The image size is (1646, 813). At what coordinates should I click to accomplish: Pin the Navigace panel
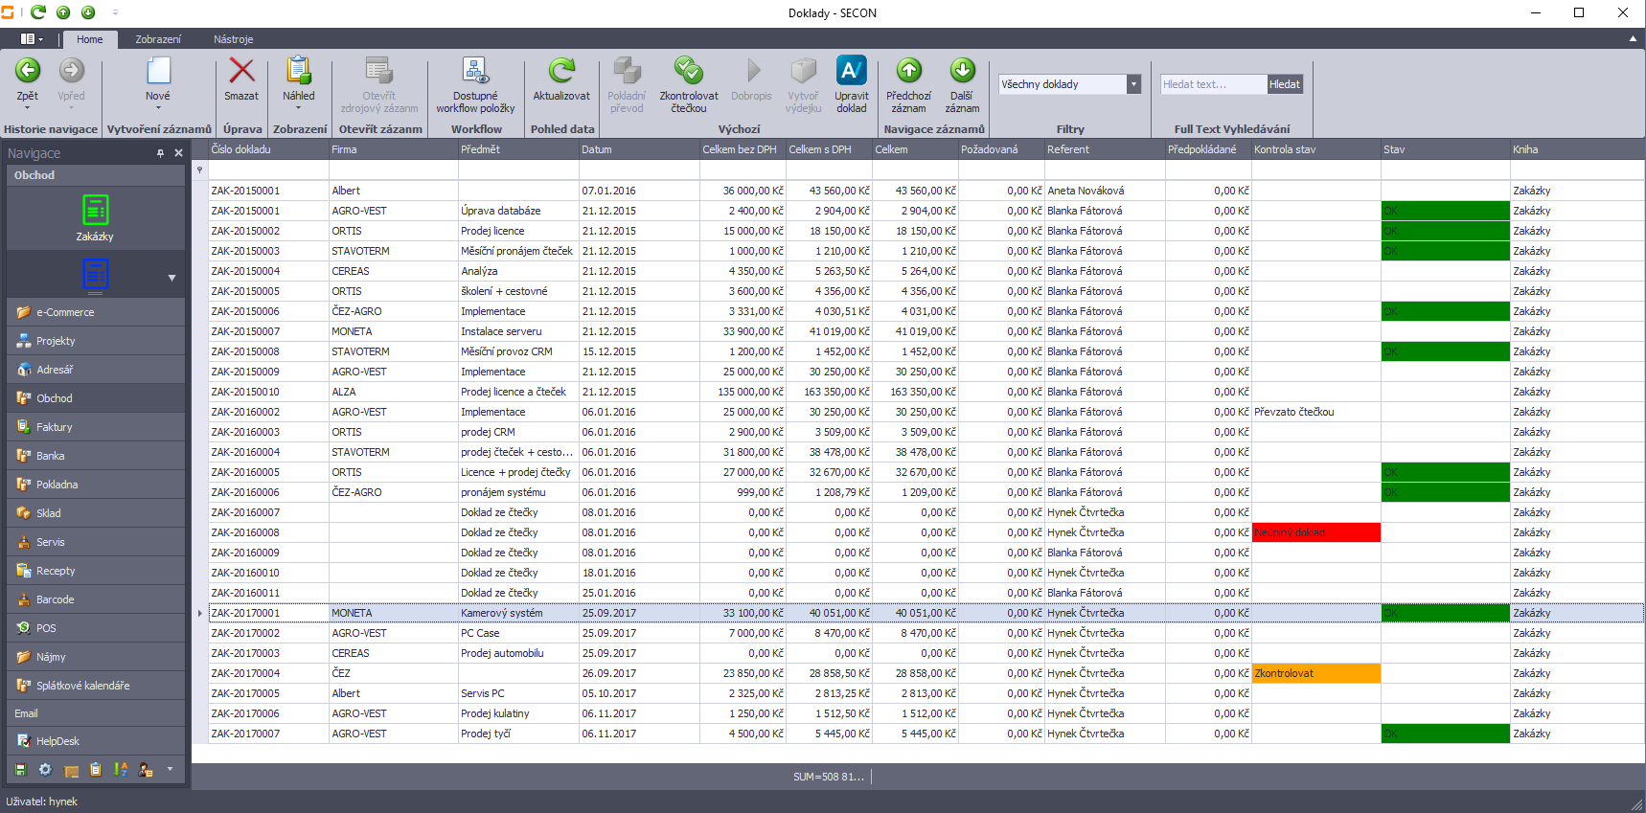coord(160,153)
